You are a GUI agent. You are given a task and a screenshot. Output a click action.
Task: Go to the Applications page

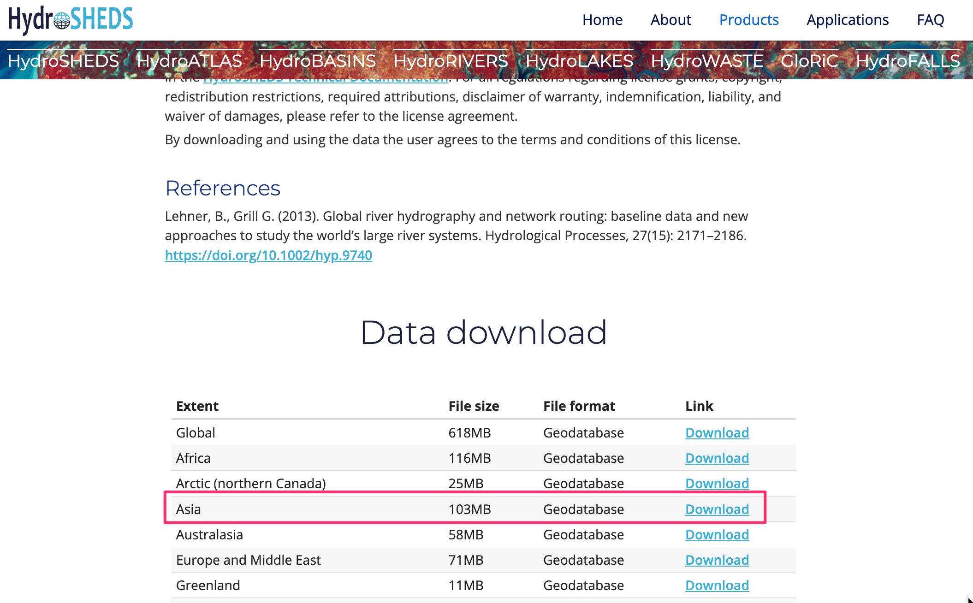[x=847, y=20]
